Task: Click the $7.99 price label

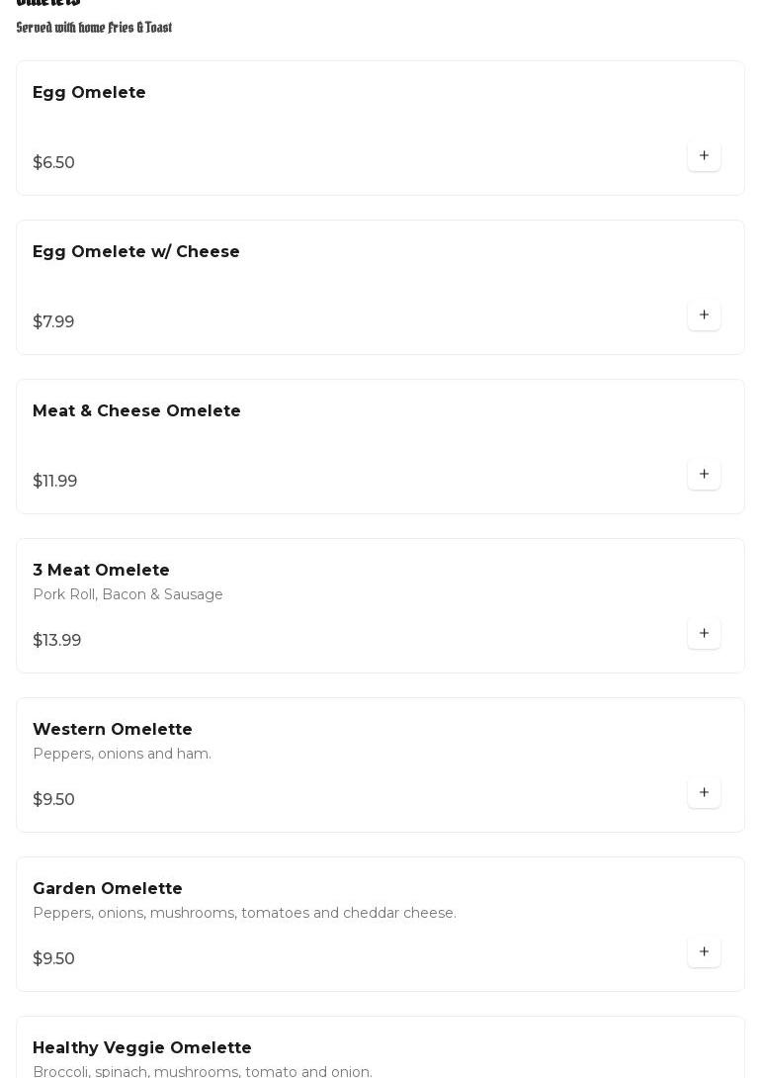Action: coord(53,322)
